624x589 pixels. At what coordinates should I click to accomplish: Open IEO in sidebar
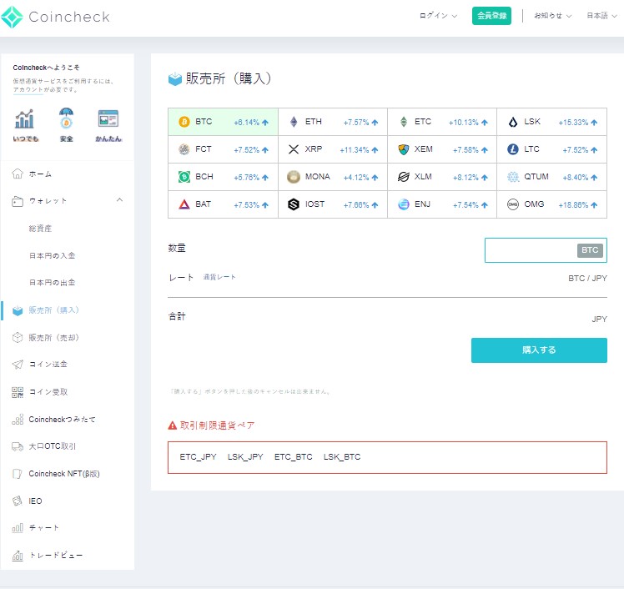point(35,501)
